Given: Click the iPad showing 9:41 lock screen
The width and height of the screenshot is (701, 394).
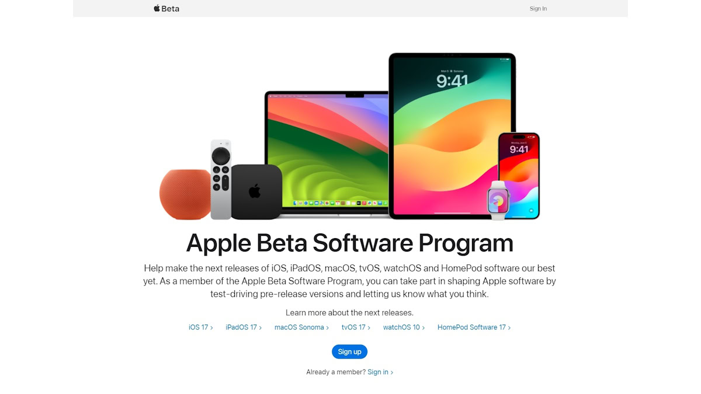Looking at the screenshot, I should [x=452, y=136].
